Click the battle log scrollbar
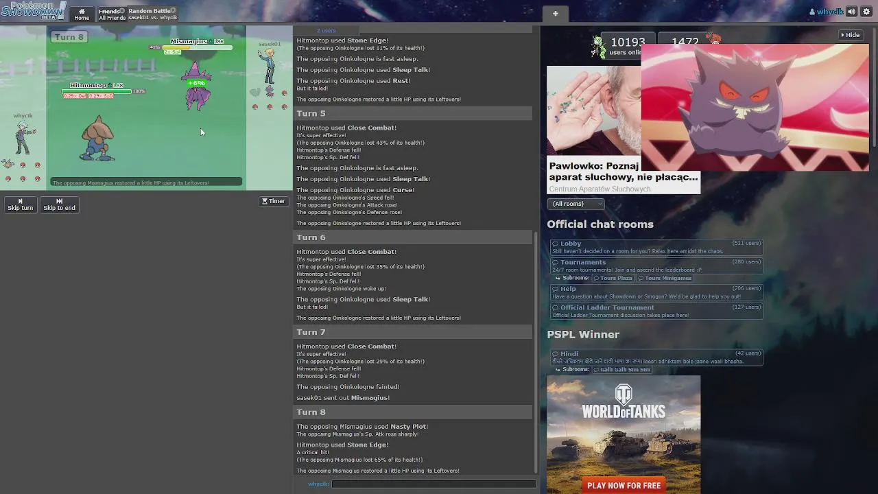Viewport: 878px width, 494px height. pyautogui.click(x=536, y=353)
